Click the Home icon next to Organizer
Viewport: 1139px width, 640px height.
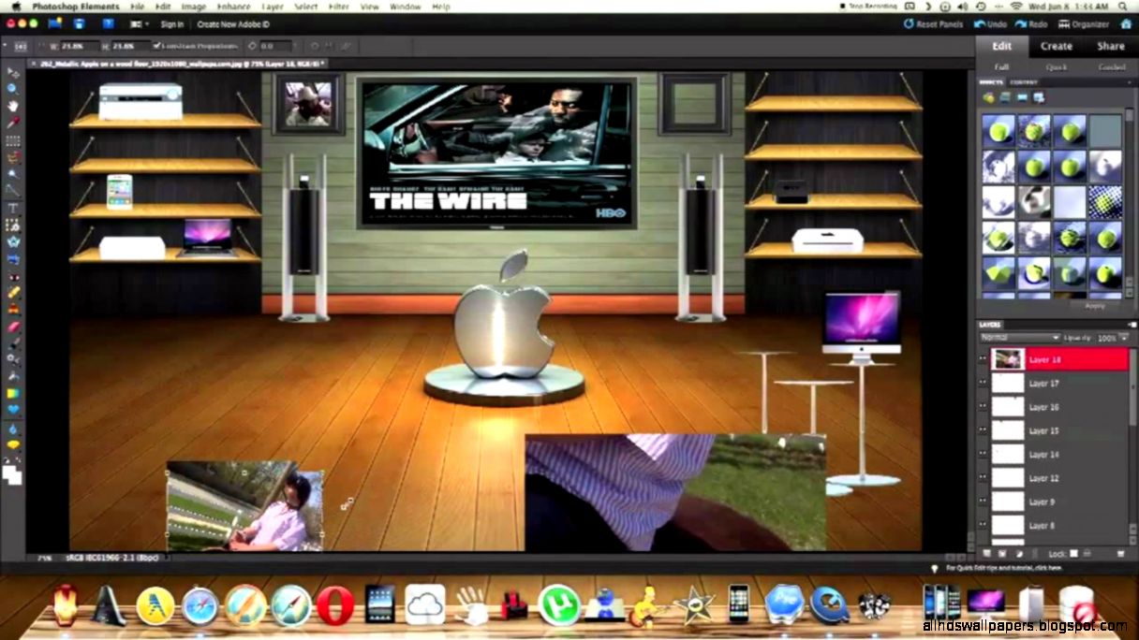click(x=1124, y=24)
